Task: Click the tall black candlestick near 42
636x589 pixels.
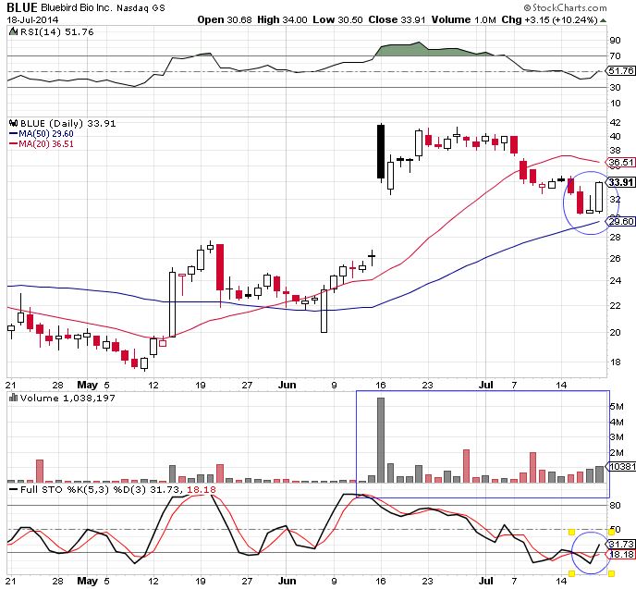Action: [381, 152]
